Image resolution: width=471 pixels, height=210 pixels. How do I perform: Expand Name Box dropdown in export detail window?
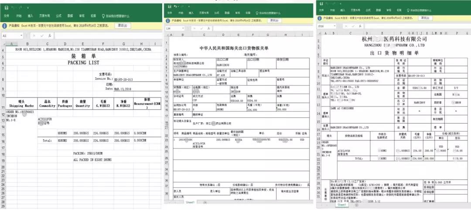click(334, 26)
